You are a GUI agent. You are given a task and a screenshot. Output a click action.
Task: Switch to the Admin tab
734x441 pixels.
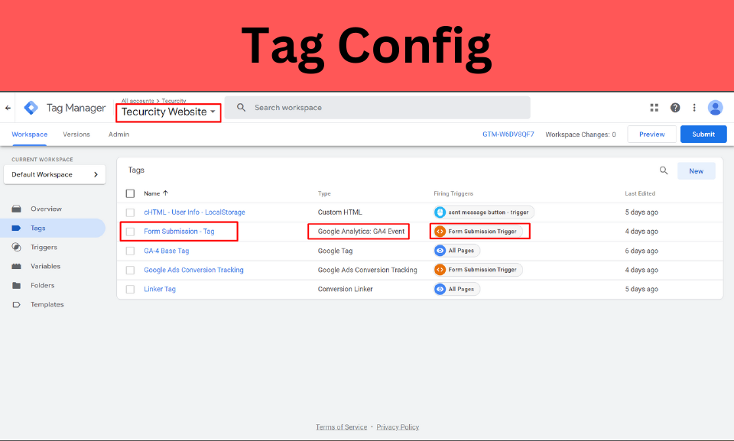[x=119, y=135]
